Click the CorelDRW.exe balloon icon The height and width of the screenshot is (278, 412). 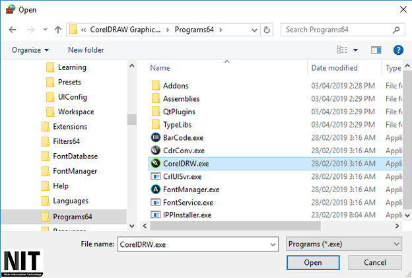pos(156,164)
